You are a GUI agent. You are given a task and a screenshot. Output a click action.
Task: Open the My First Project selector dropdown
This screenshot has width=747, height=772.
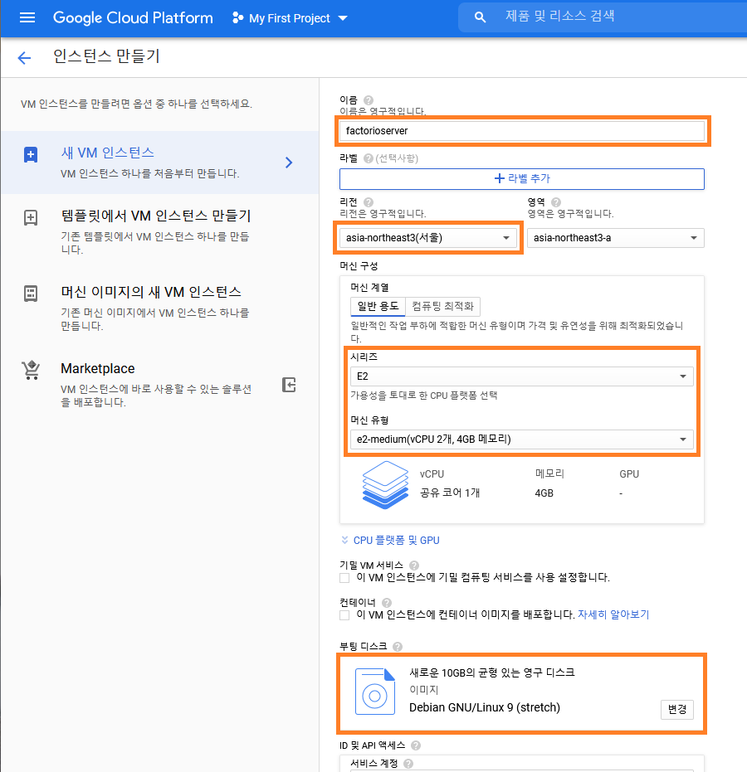point(290,18)
